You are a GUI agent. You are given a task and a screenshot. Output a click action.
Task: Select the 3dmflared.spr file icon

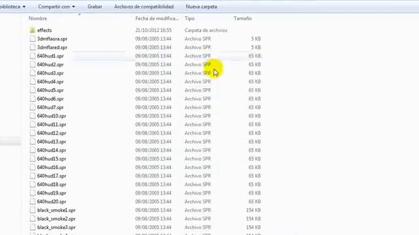[33, 48]
